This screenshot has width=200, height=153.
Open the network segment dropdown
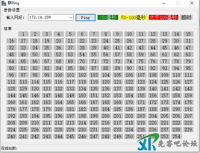click(x=71, y=18)
